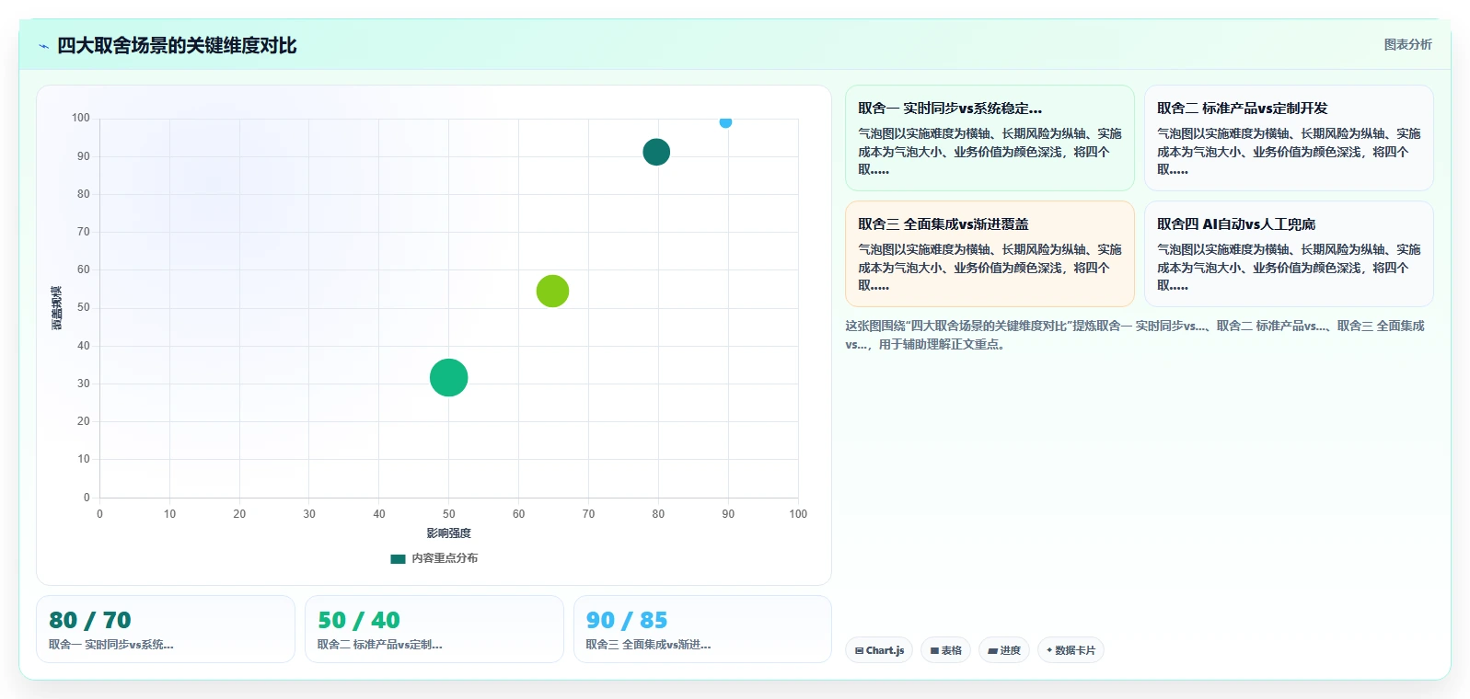Click the sparkle icon in 数据卡片 chip
The width and height of the screenshot is (1470, 699).
(x=1049, y=650)
